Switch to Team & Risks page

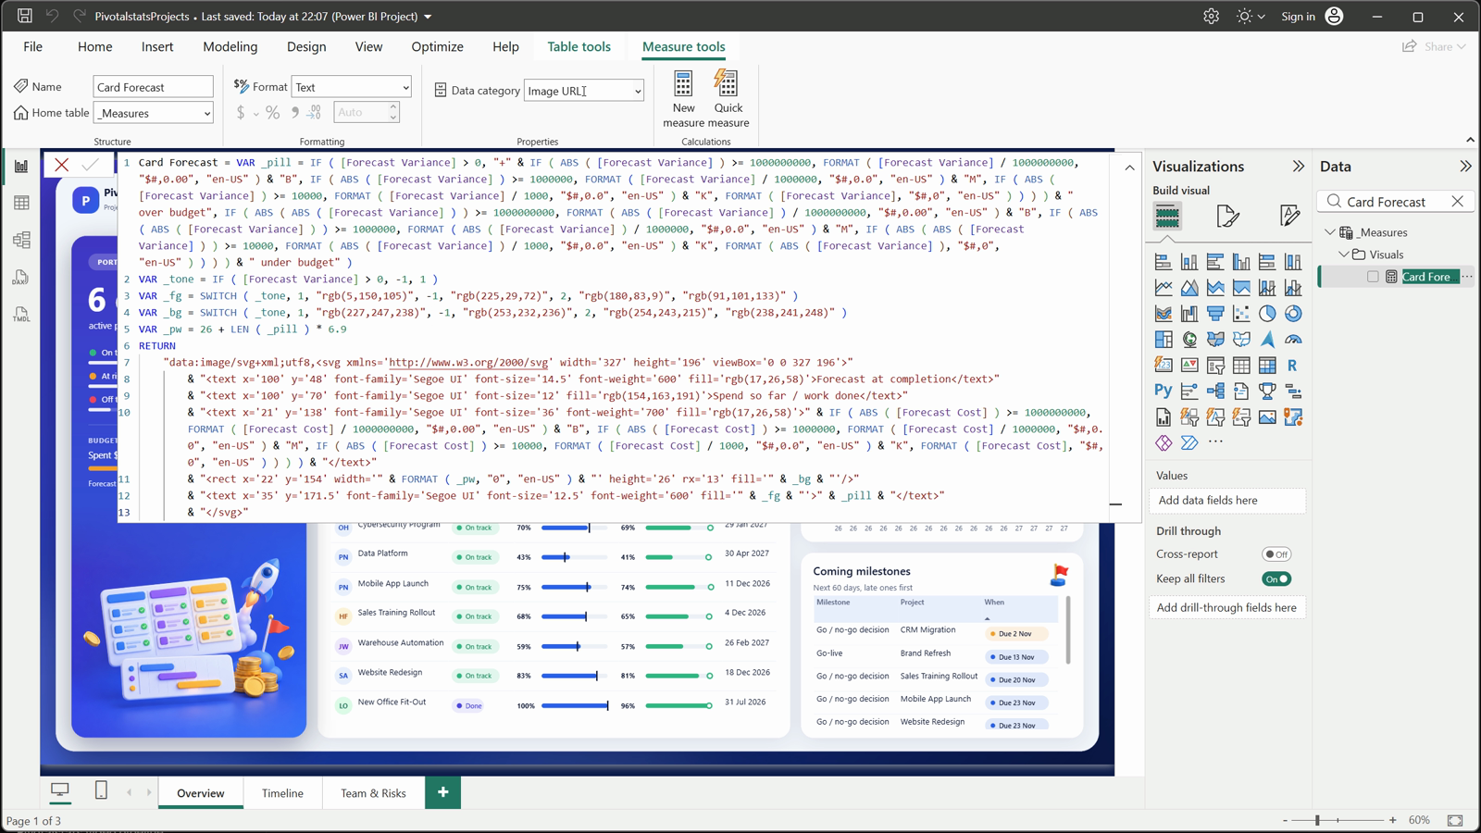(x=373, y=793)
